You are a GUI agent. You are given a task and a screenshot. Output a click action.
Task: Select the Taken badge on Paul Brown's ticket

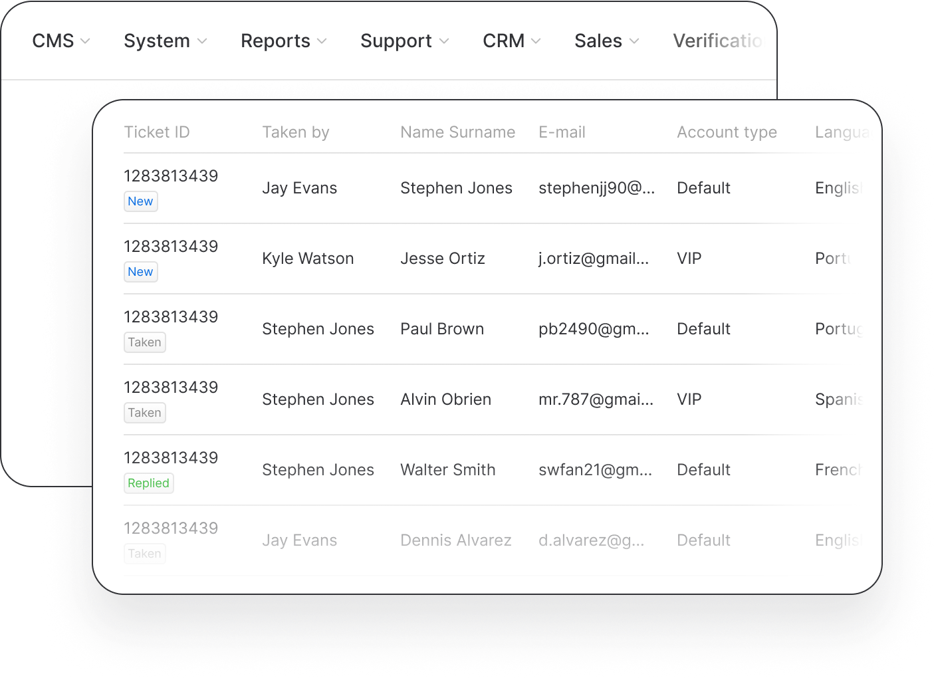tap(144, 342)
